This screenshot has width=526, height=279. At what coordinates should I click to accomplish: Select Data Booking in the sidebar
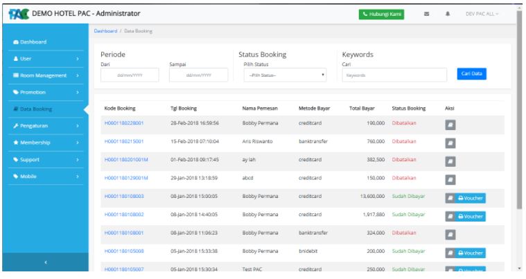(46, 109)
